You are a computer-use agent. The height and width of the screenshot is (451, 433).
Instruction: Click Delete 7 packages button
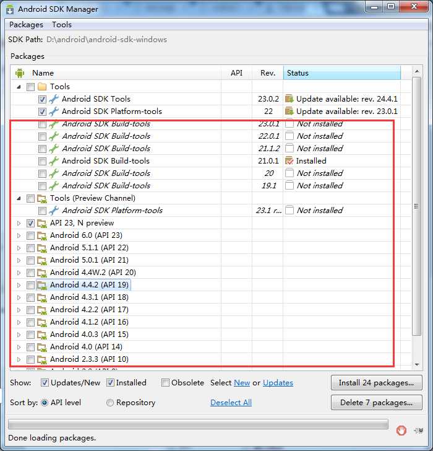click(377, 403)
